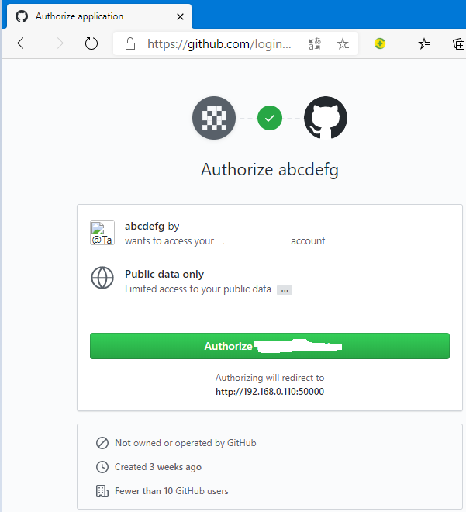The height and width of the screenshot is (512, 466).
Task: Click the clock icon beside Created
Action: [x=102, y=467]
